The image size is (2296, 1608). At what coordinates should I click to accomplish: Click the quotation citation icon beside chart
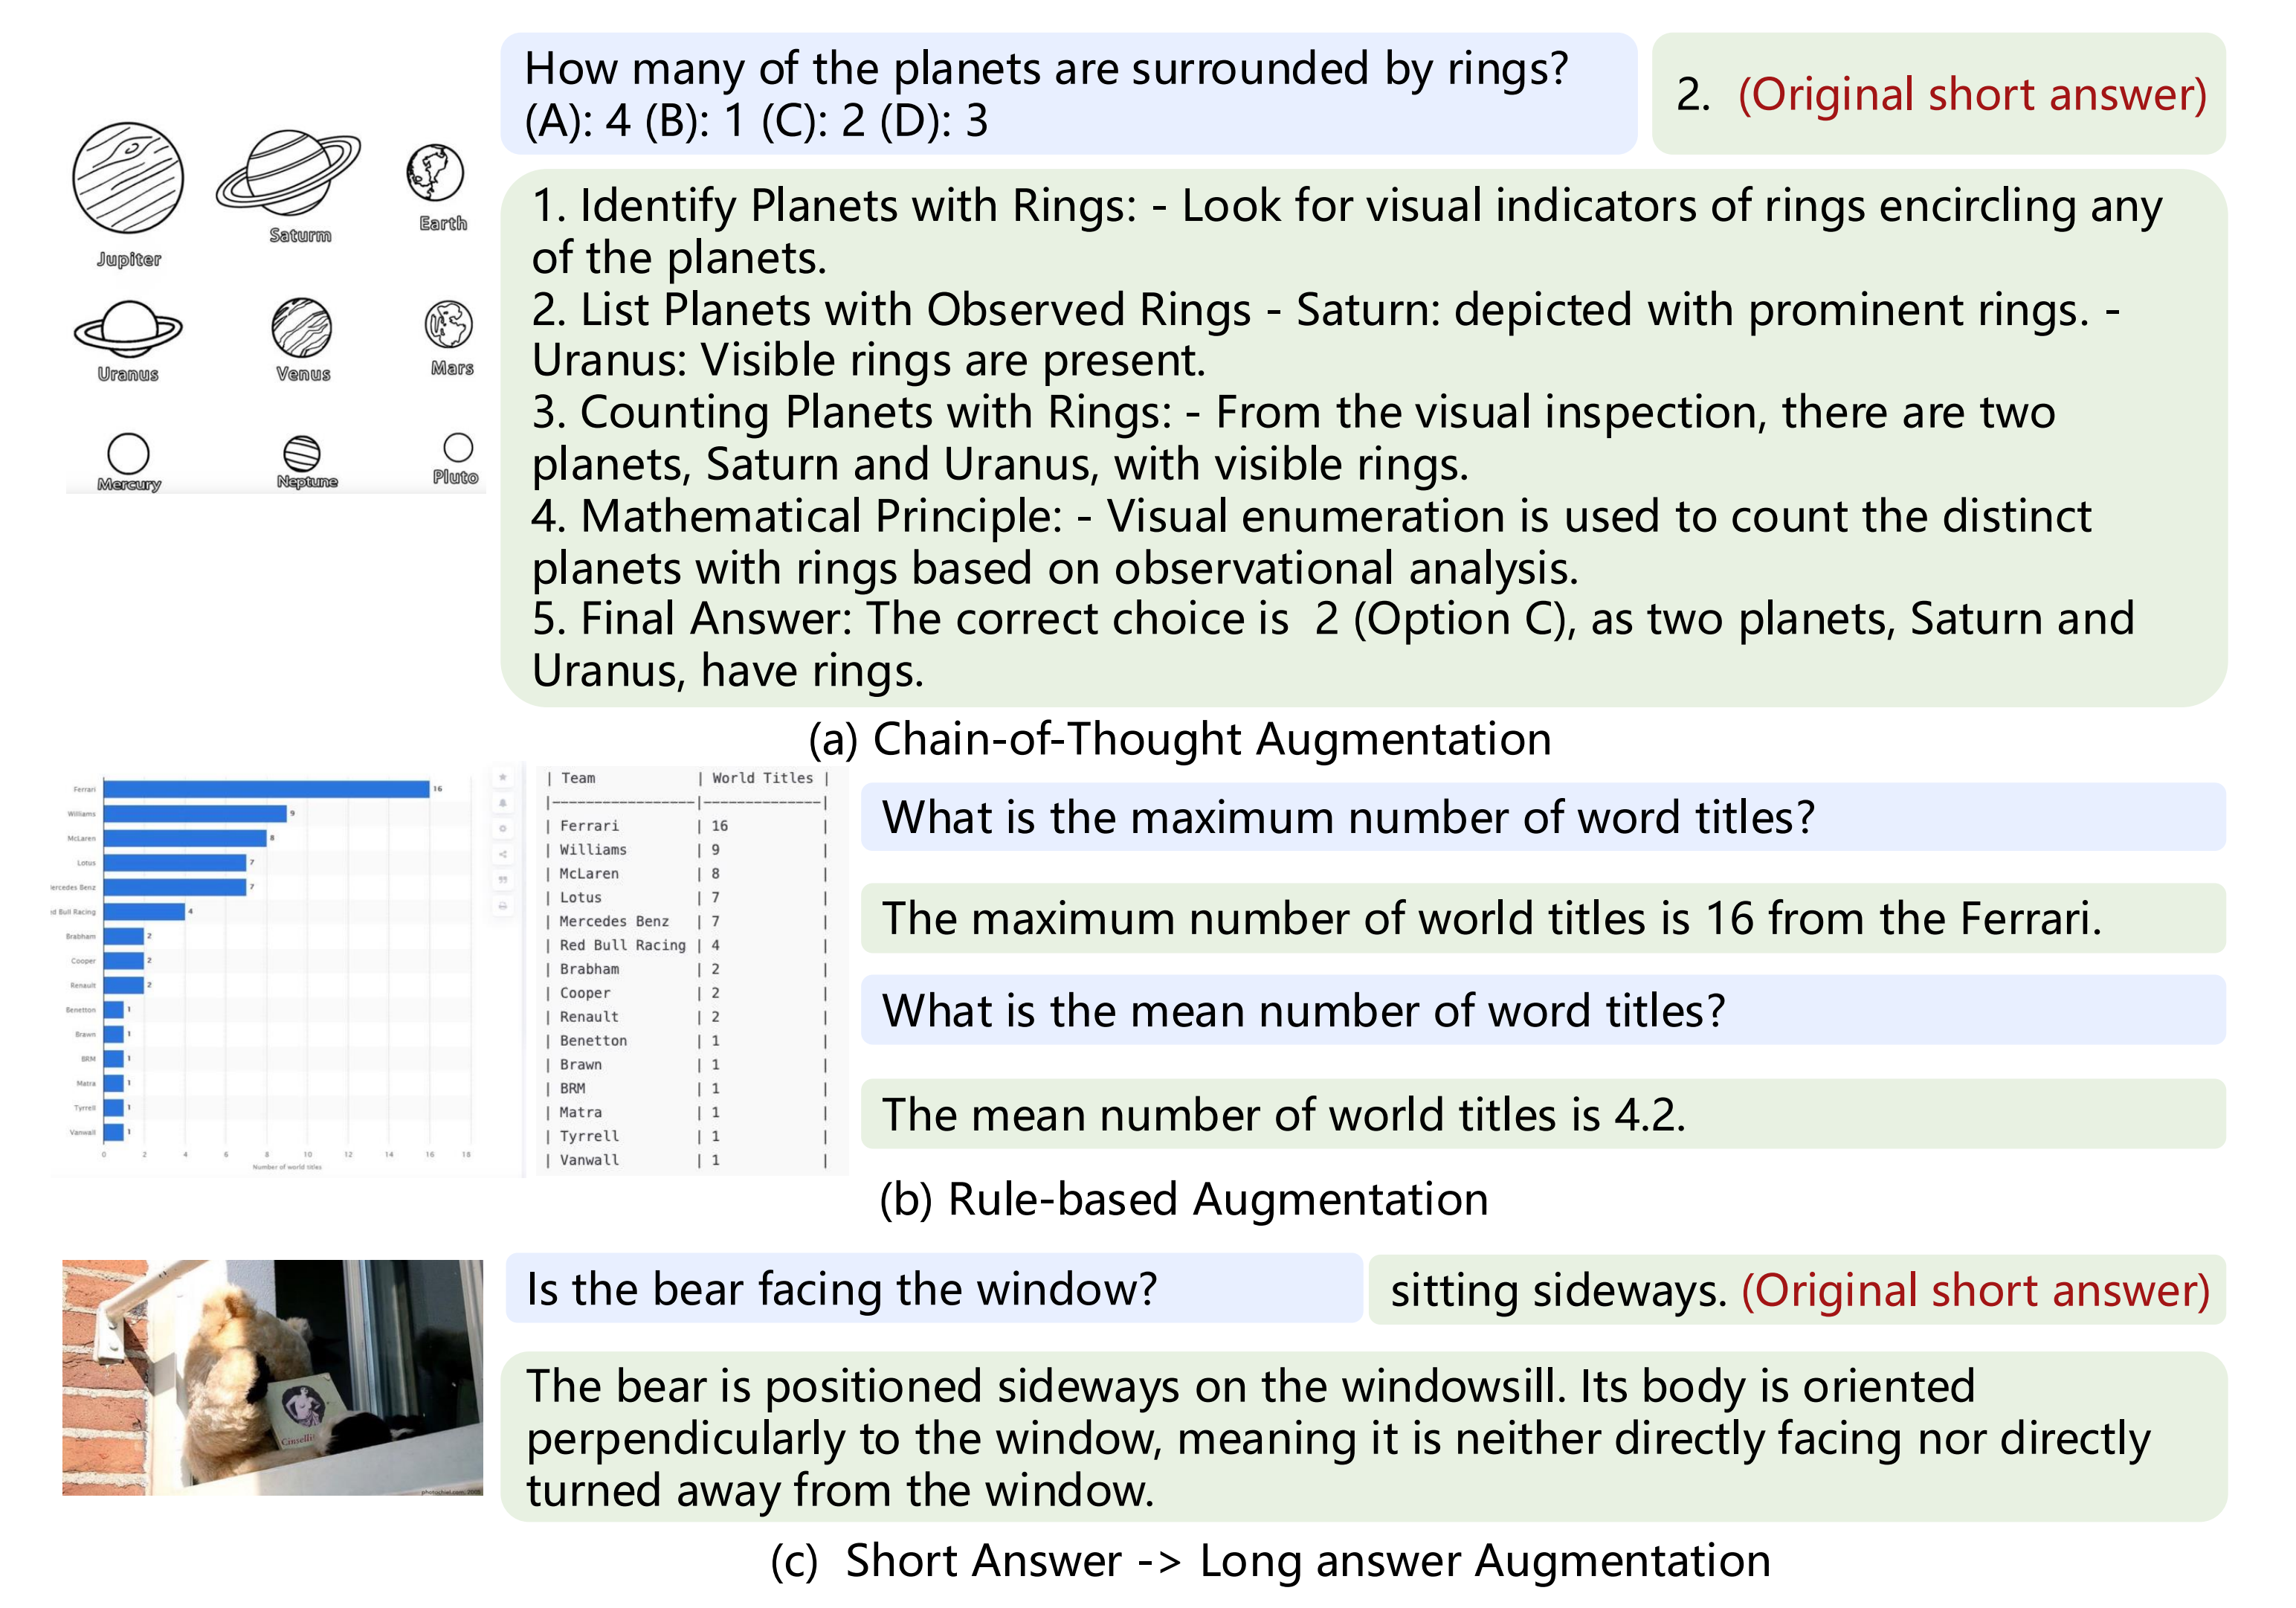point(503,880)
